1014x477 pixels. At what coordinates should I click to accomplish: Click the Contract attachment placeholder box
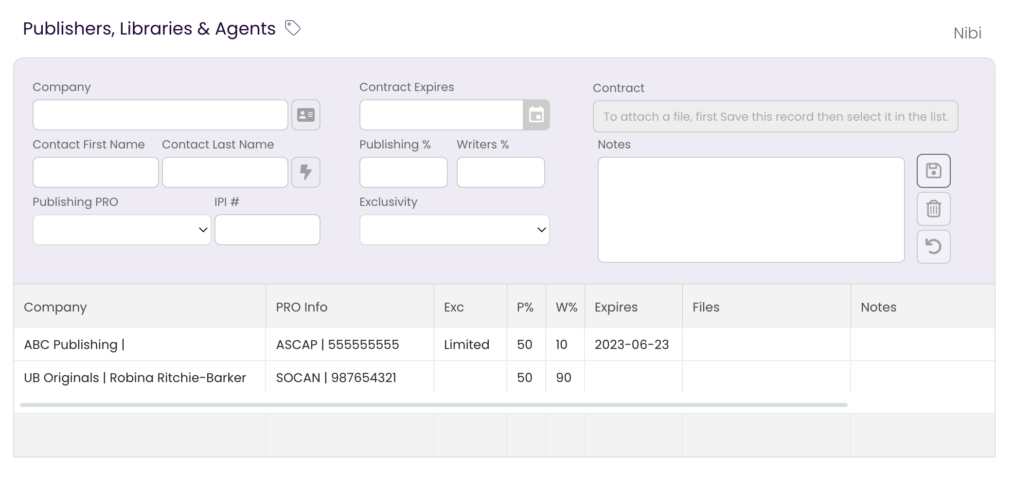(775, 116)
